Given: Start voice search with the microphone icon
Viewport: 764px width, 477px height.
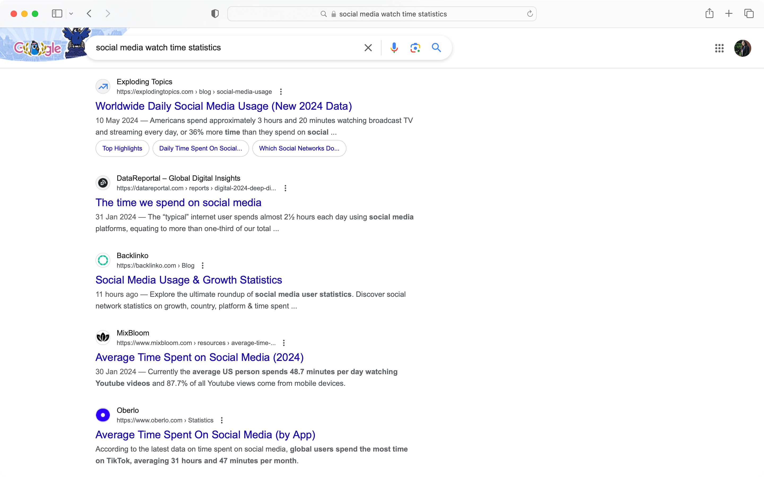Looking at the screenshot, I should (x=394, y=48).
